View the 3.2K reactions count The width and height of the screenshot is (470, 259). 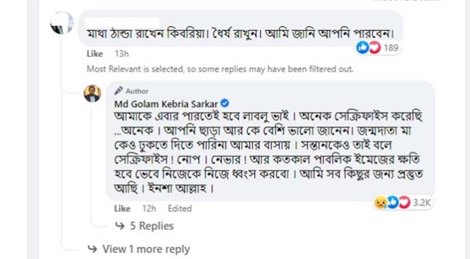[423, 203]
